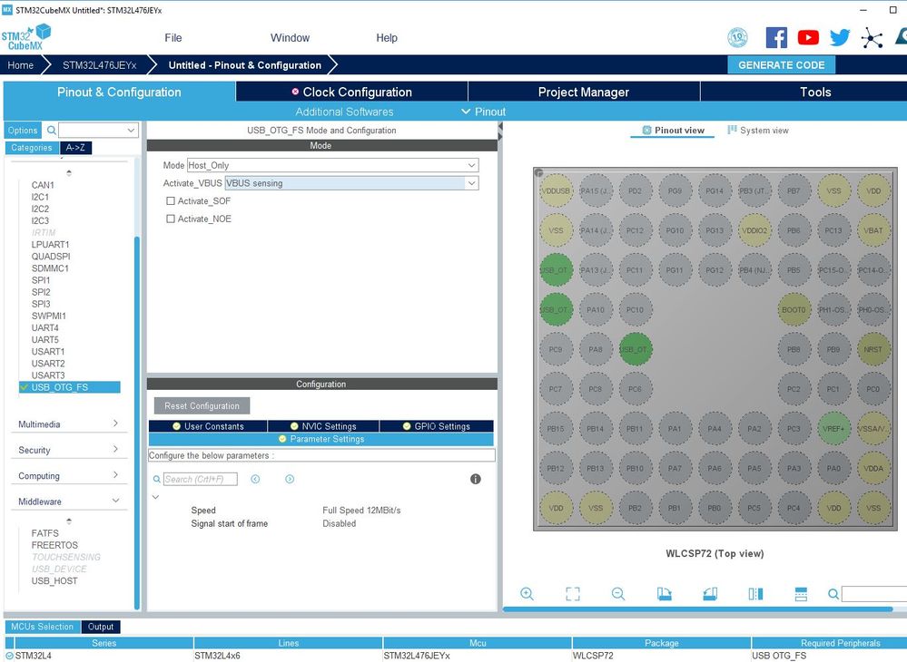Click the NRST pin on the chip

pos(872,349)
